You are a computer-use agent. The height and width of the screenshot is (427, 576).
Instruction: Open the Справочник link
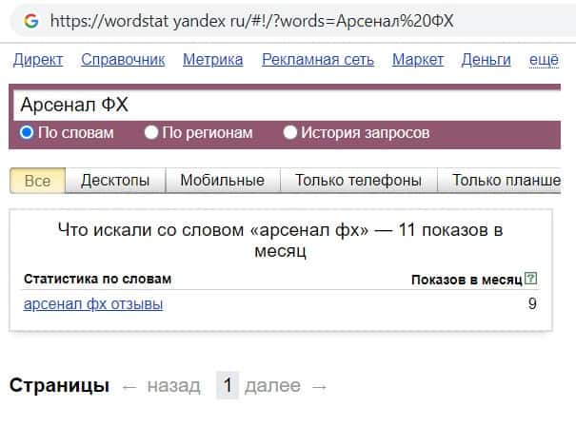point(123,59)
